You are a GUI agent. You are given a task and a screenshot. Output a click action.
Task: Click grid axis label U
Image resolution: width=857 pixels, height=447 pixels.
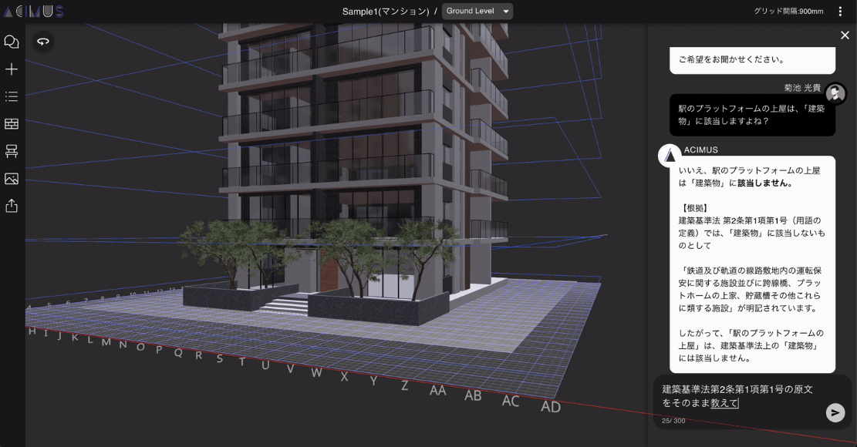(x=265, y=365)
